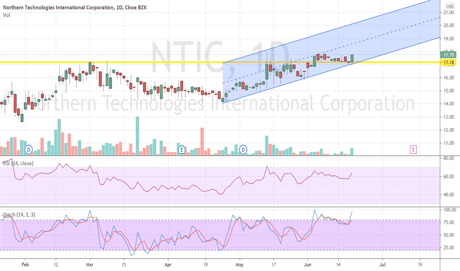The width and height of the screenshot is (460, 271).
Task: Click the May label on time axis
Action: pyautogui.click(x=239, y=265)
